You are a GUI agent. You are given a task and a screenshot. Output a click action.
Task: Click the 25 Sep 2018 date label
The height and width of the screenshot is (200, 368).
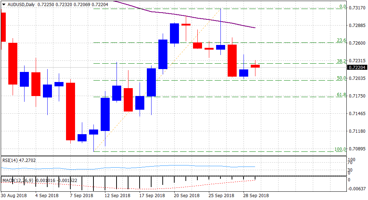point(221,195)
